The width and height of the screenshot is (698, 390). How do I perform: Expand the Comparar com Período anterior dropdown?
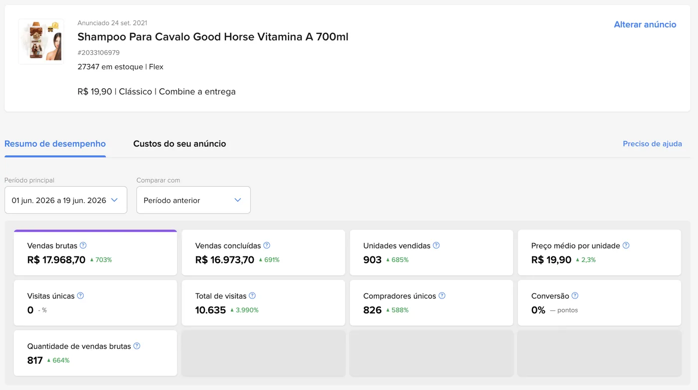coord(193,200)
